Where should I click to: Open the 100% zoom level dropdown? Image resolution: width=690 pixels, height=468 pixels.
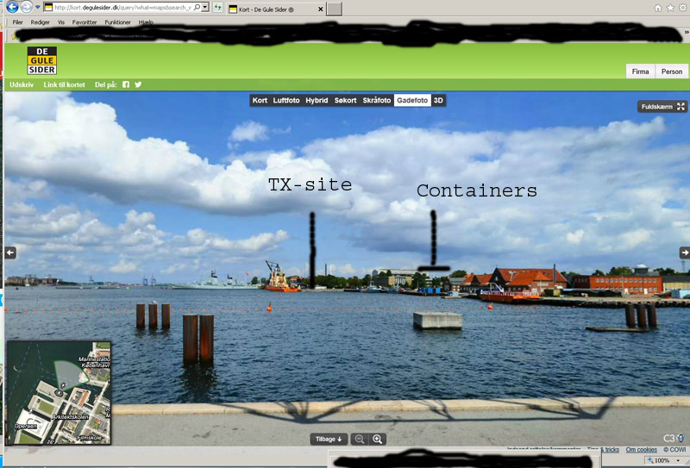pyautogui.click(x=678, y=460)
